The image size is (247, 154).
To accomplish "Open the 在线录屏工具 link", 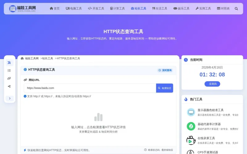I will point(206,138).
